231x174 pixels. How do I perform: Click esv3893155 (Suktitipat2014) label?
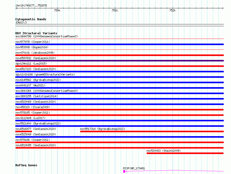(x=37, y=96)
